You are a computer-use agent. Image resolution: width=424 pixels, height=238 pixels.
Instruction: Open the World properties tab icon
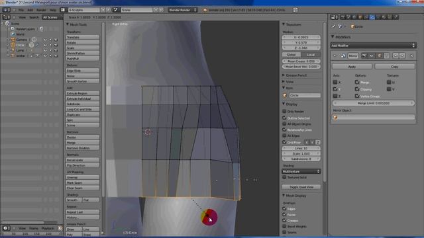point(354,17)
